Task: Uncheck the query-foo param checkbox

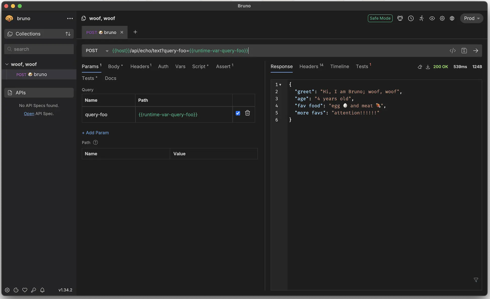Action: 238,113
